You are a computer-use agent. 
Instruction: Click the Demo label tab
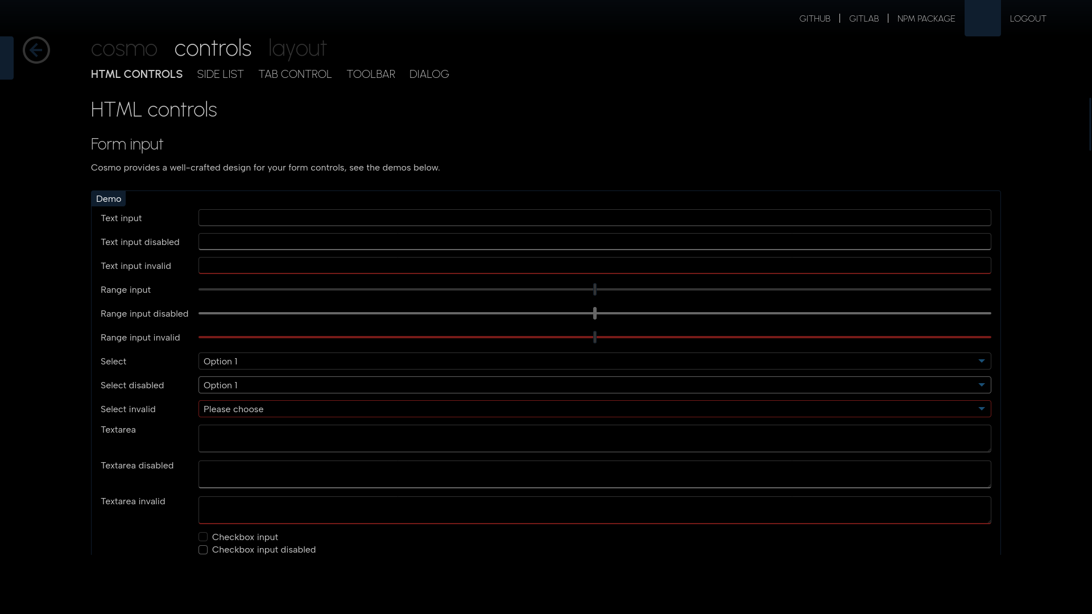coord(109,198)
